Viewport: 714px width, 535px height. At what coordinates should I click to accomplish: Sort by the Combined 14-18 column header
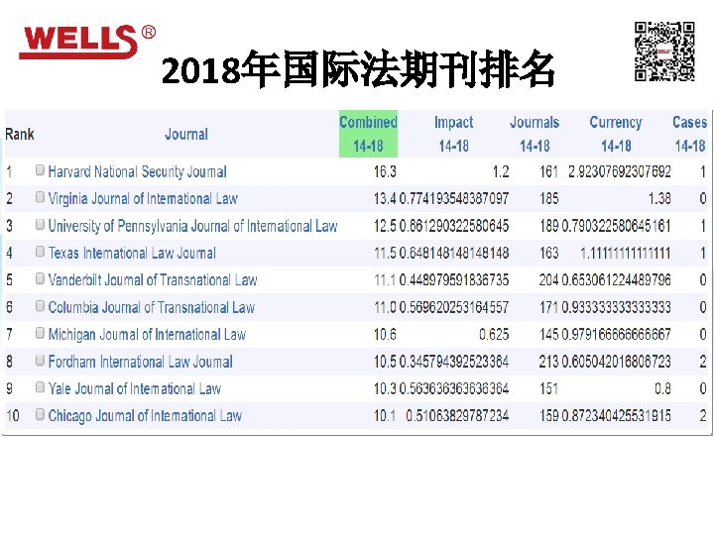368,134
